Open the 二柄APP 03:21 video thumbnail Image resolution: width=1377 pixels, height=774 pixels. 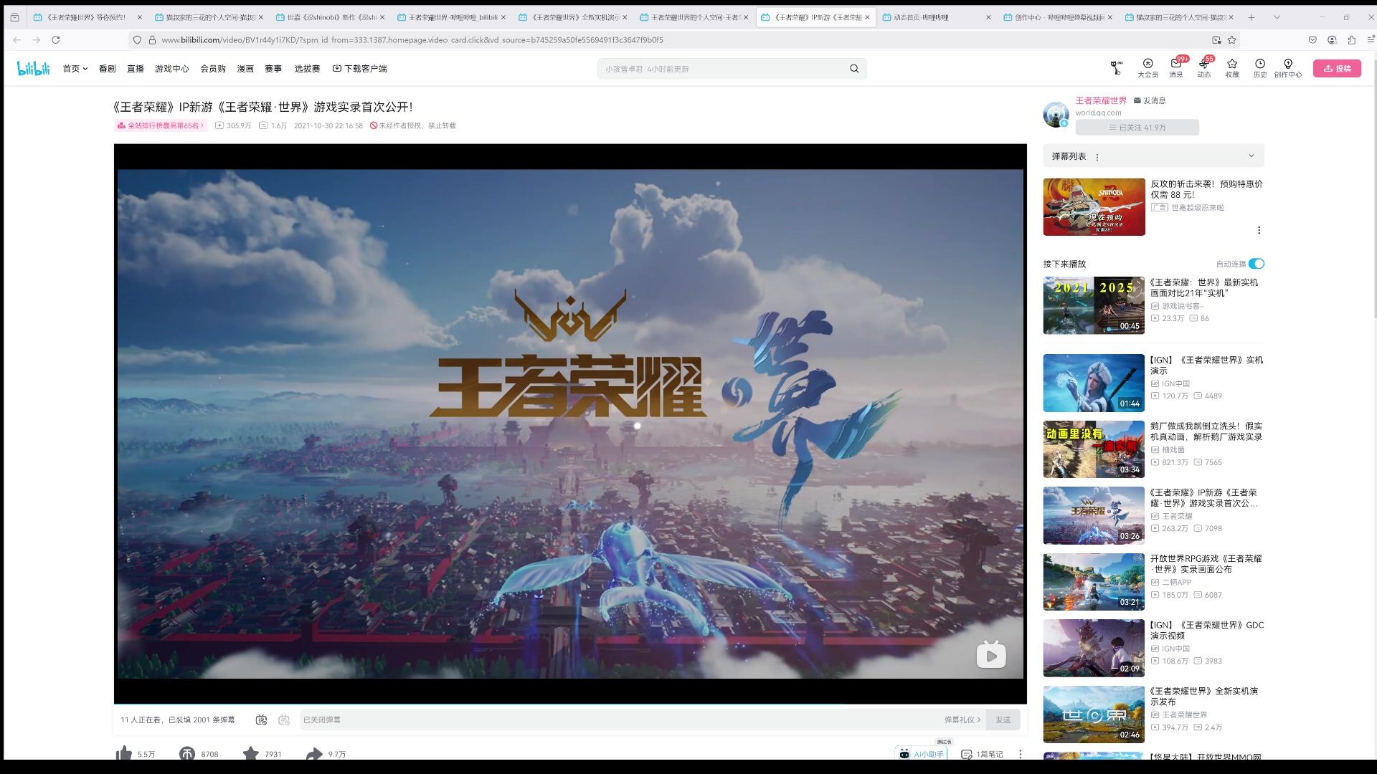point(1094,582)
